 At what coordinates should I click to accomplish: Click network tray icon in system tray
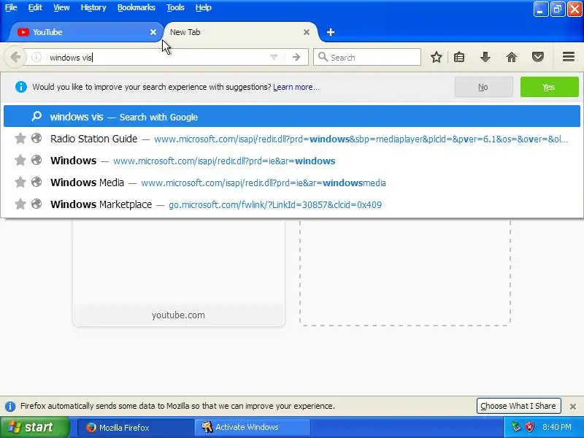[x=516, y=427]
